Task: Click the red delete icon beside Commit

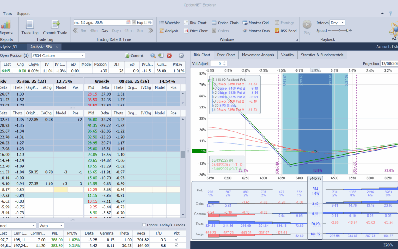Action: point(169,56)
